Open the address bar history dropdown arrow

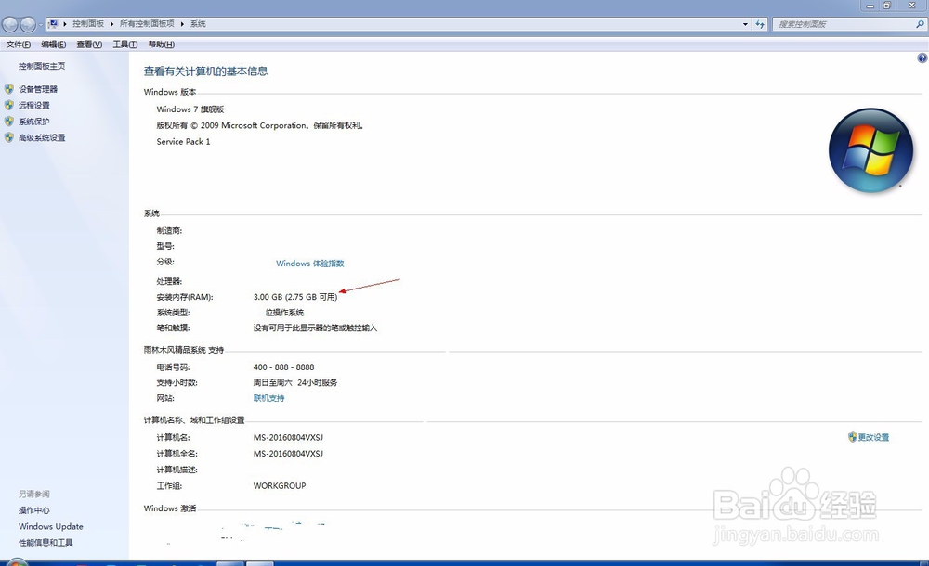(x=745, y=24)
